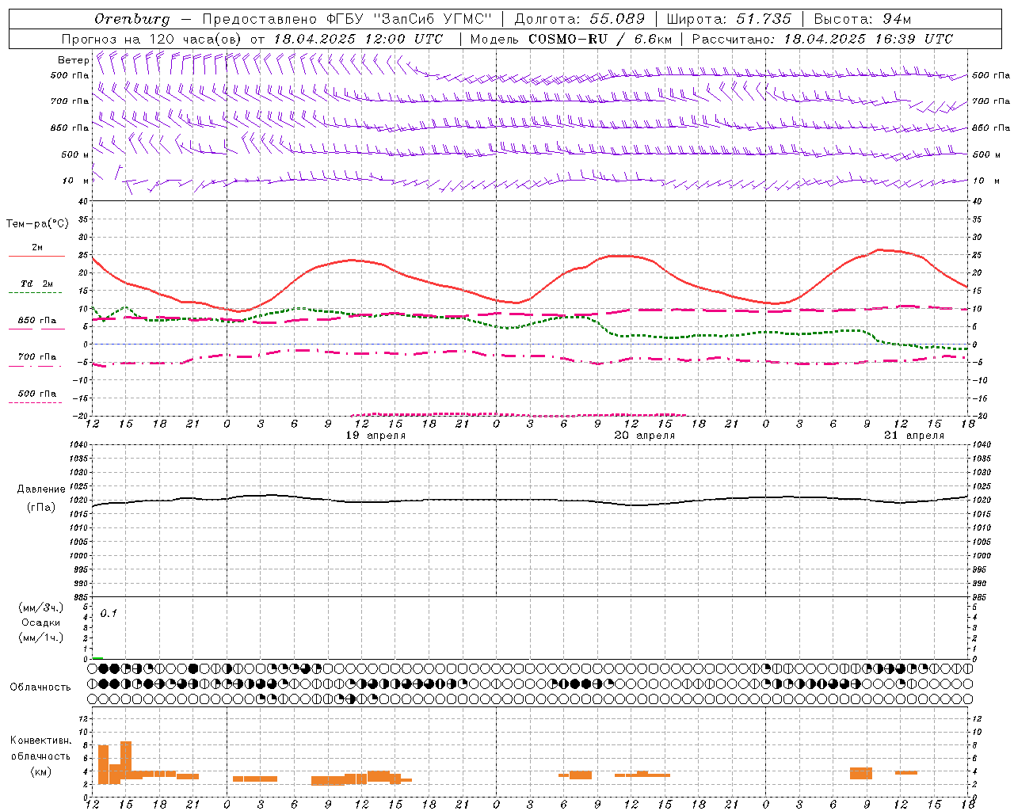
Task: Select the "(мм/3ч.)" precipitation unit label
Action: coord(40,608)
